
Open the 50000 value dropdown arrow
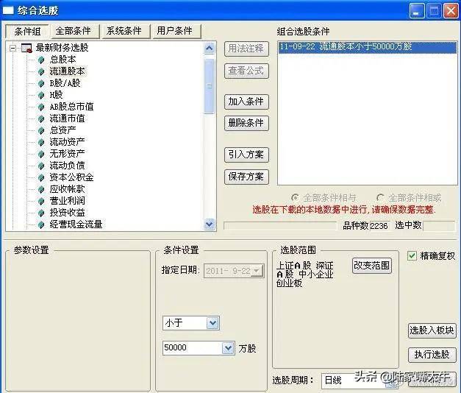(x=228, y=348)
